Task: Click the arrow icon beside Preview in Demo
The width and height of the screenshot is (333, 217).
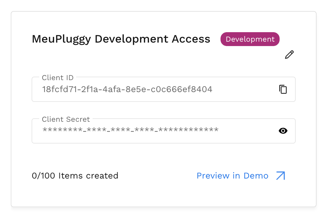Action: [281, 176]
